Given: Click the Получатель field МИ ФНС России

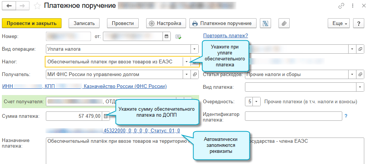Looking at the screenshot, I should click(x=114, y=75).
